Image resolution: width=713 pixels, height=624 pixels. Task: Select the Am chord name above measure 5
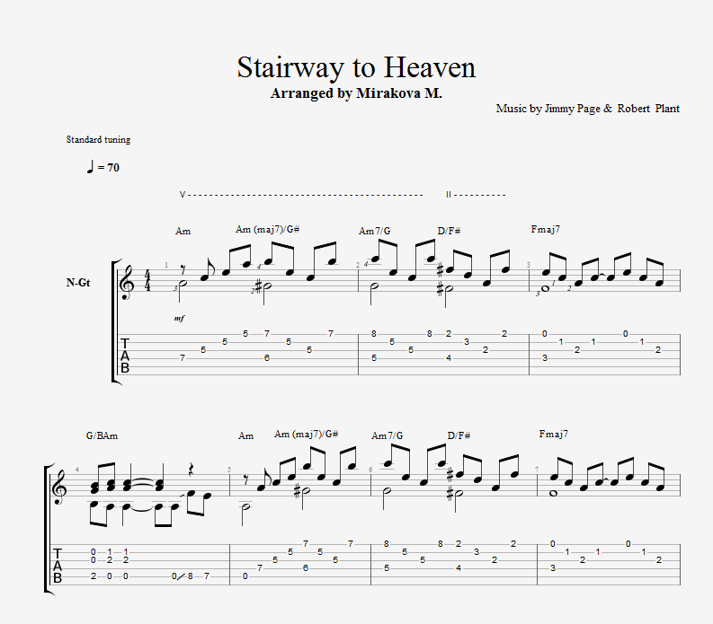(246, 436)
